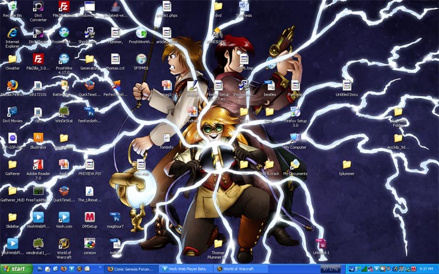This screenshot has width=439, height=274.
Task: Select the DivX Player shortcut
Action: [x=38, y=33]
